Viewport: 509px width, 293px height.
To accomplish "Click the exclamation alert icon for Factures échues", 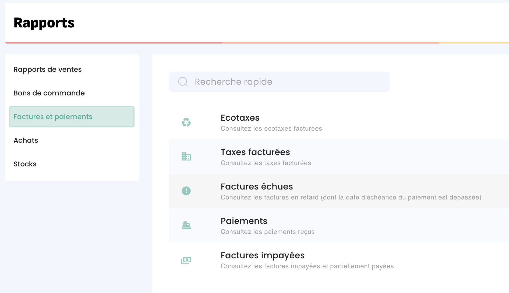I will click(x=186, y=191).
